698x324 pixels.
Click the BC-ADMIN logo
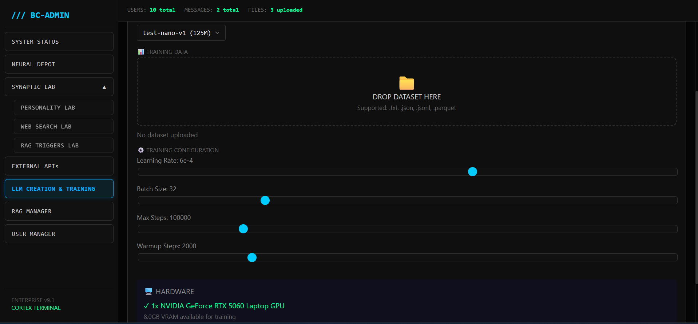(40, 15)
